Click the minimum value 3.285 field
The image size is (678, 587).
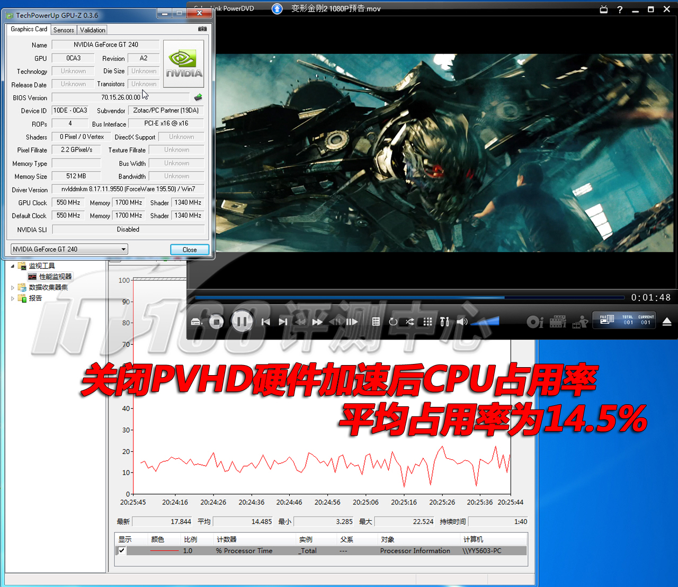[x=323, y=522]
